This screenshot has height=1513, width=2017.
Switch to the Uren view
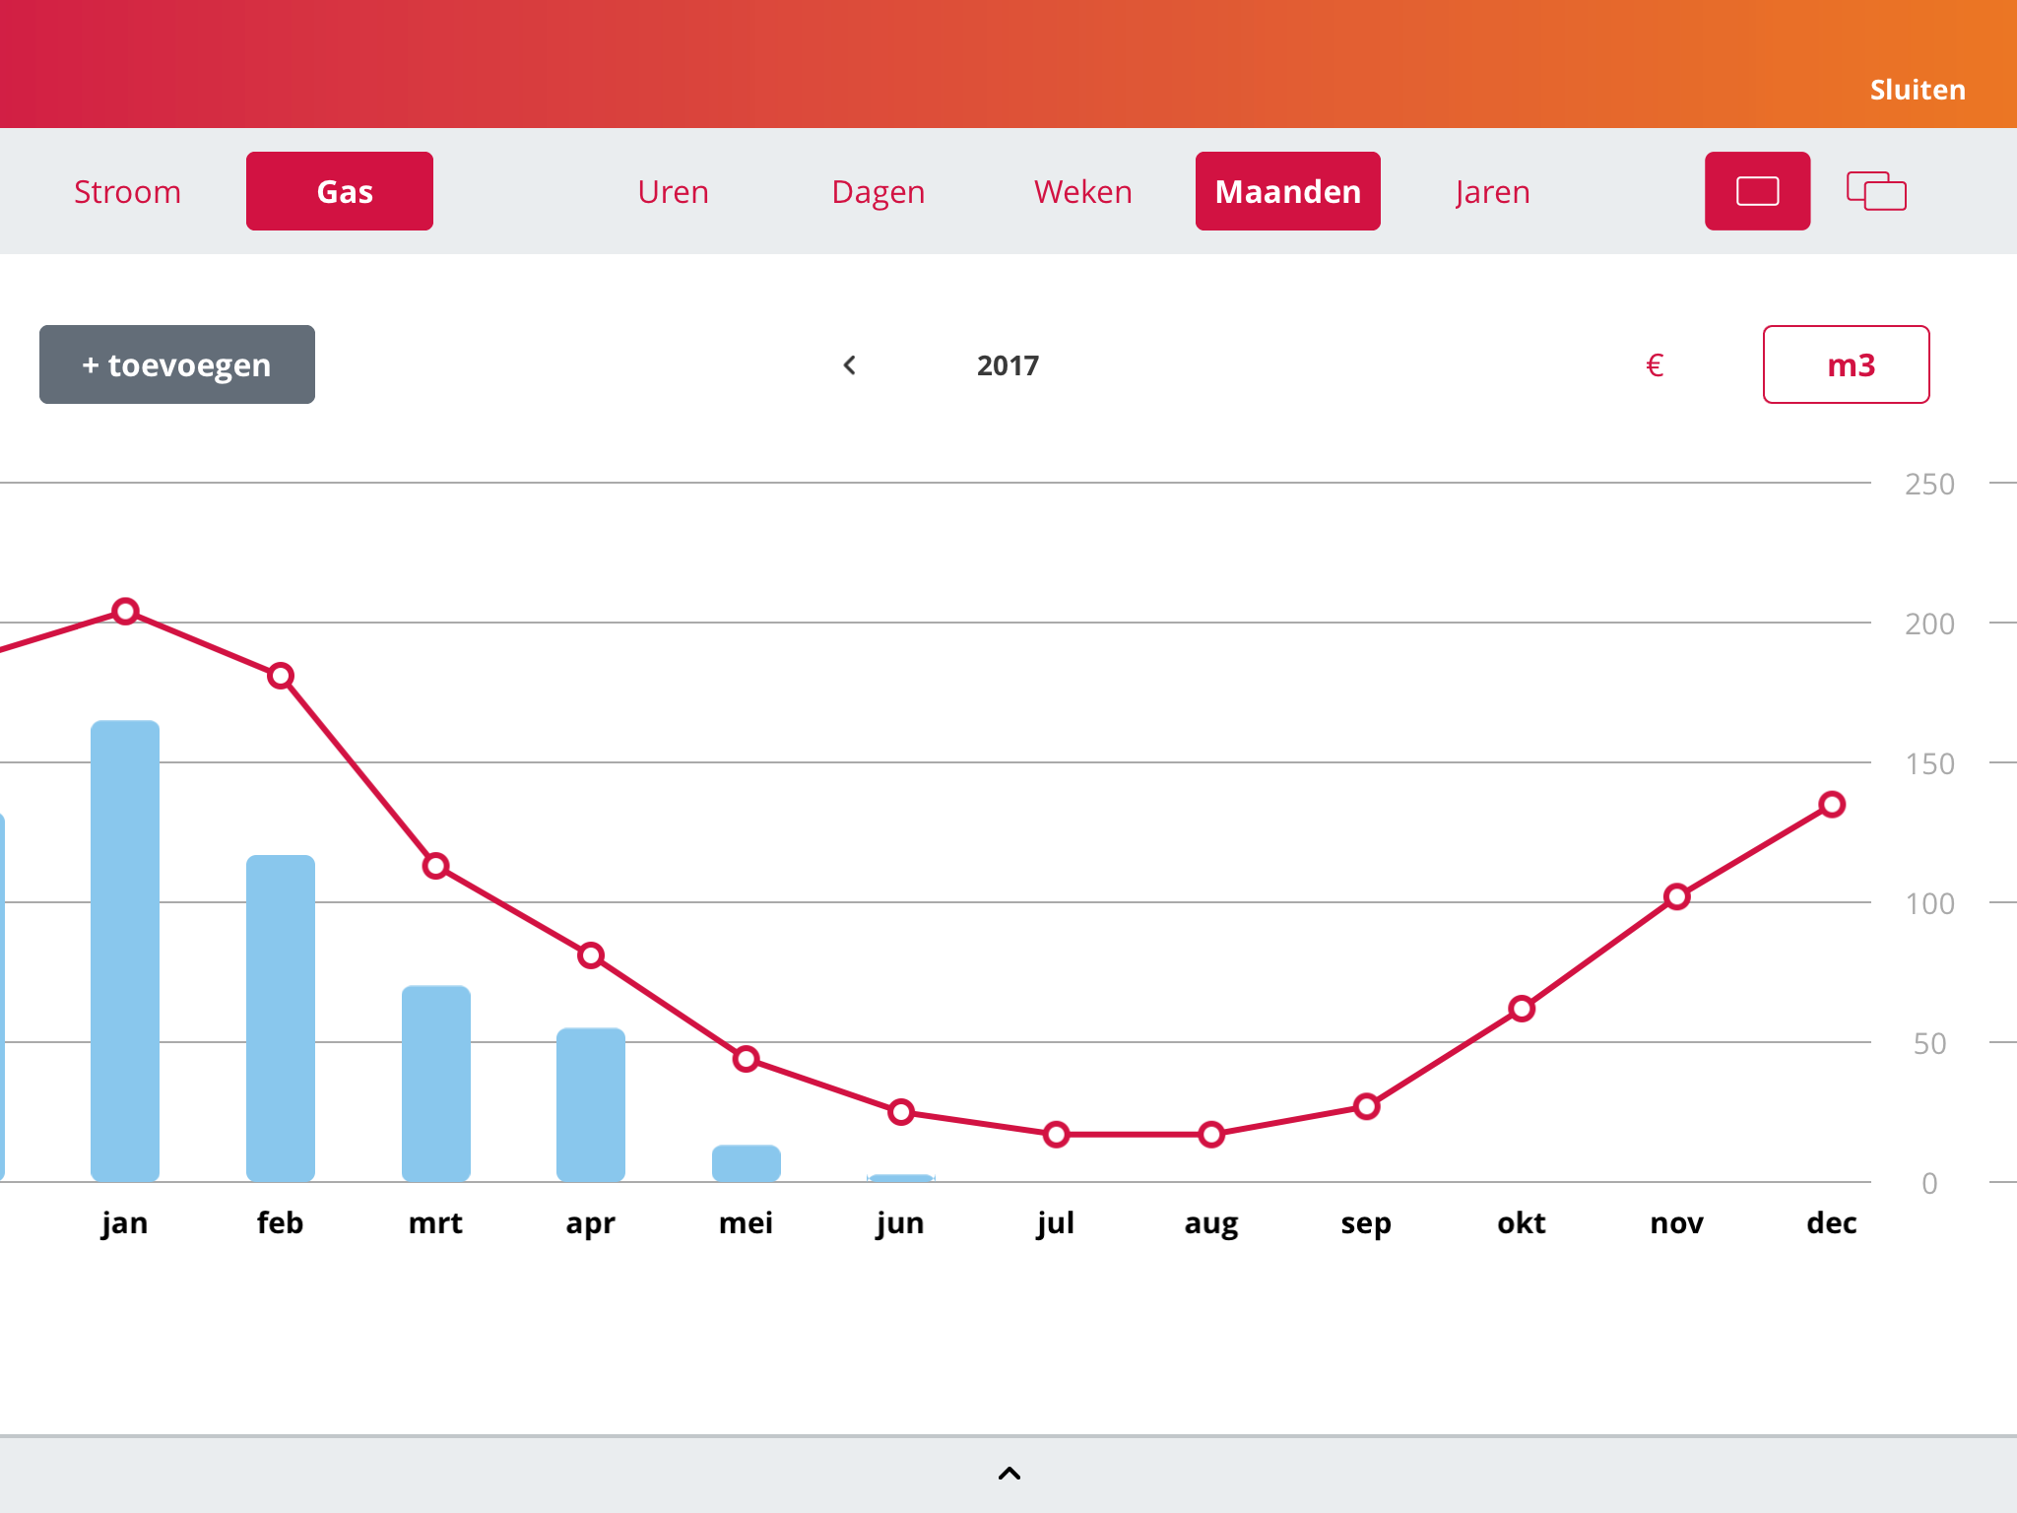pyautogui.click(x=673, y=191)
